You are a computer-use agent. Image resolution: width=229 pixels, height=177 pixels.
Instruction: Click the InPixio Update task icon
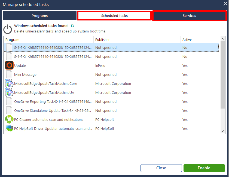pyautogui.click(x=9, y=65)
